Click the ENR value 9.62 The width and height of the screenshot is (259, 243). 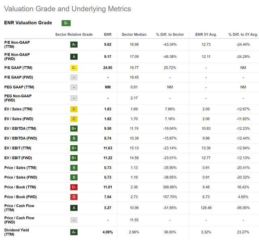pos(108,44)
